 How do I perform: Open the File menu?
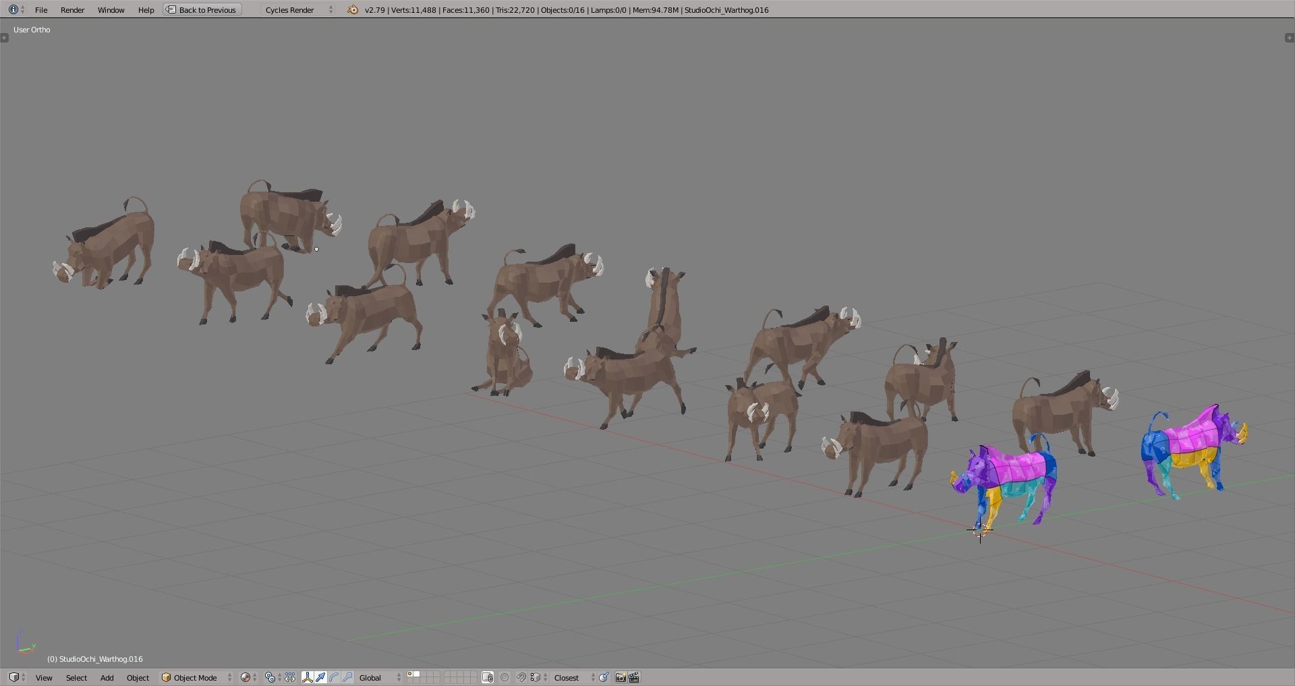pos(41,10)
